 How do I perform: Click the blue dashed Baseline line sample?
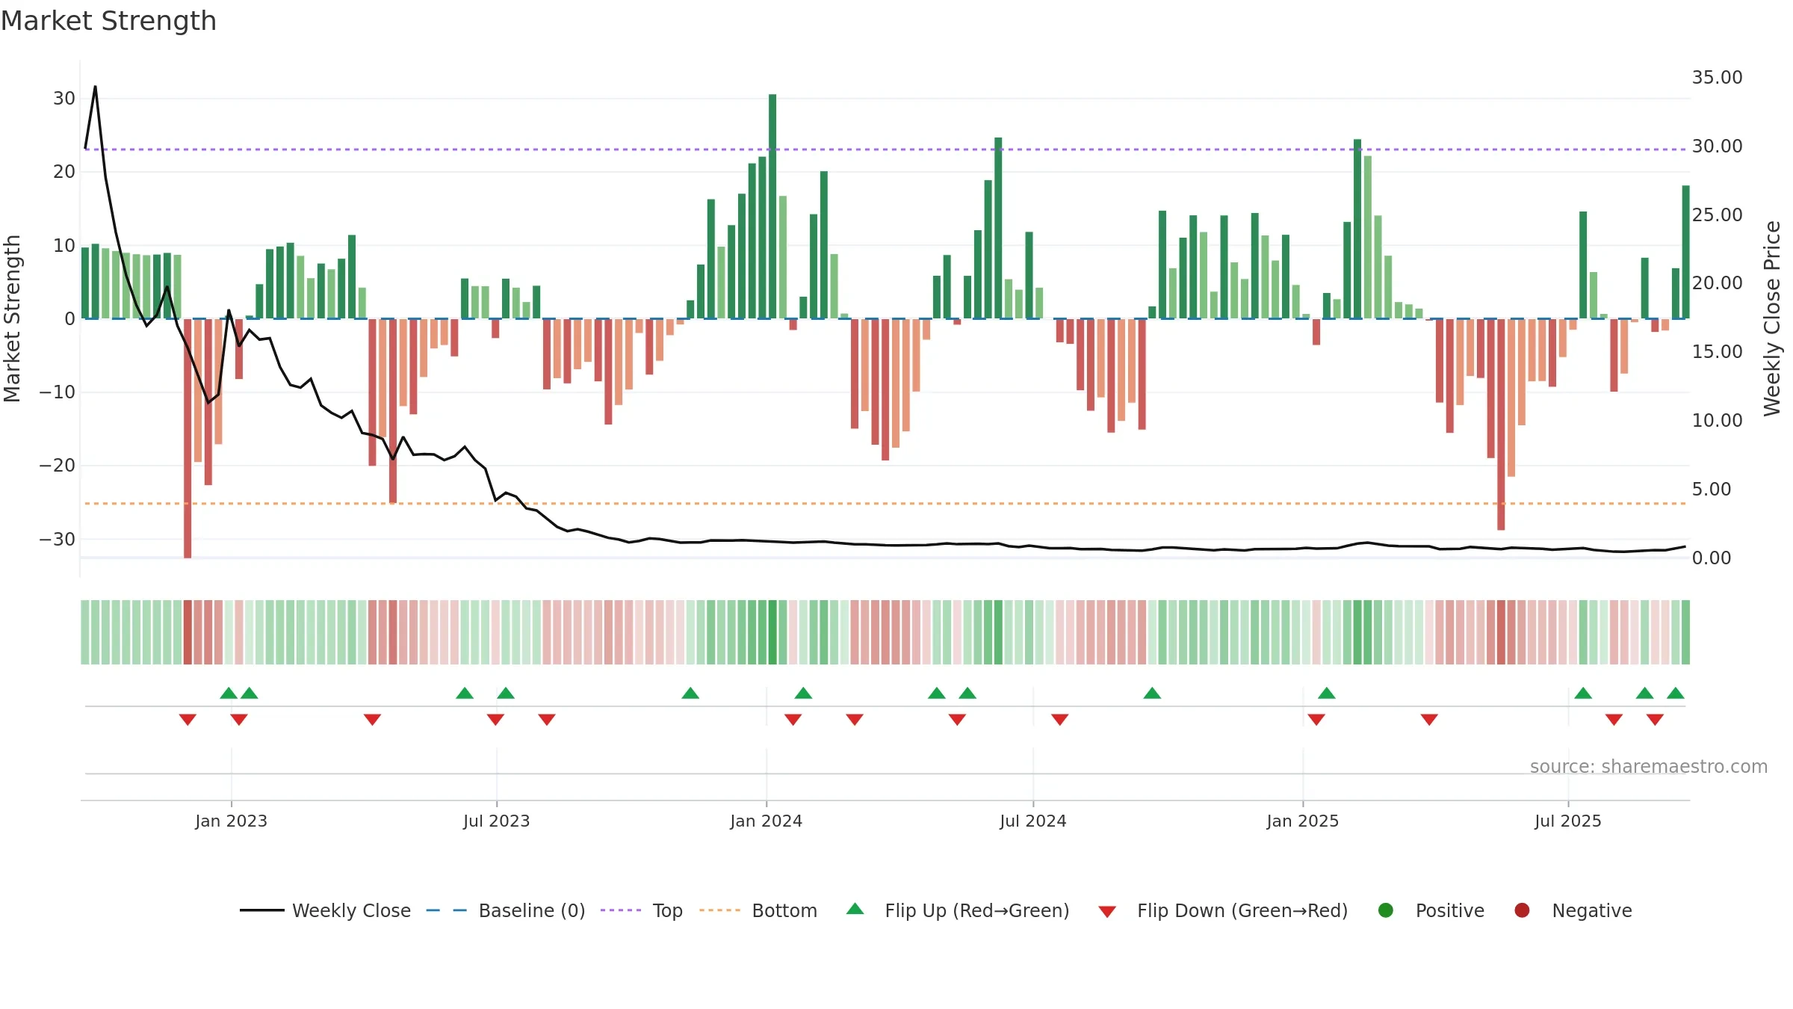[x=447, y=910]
